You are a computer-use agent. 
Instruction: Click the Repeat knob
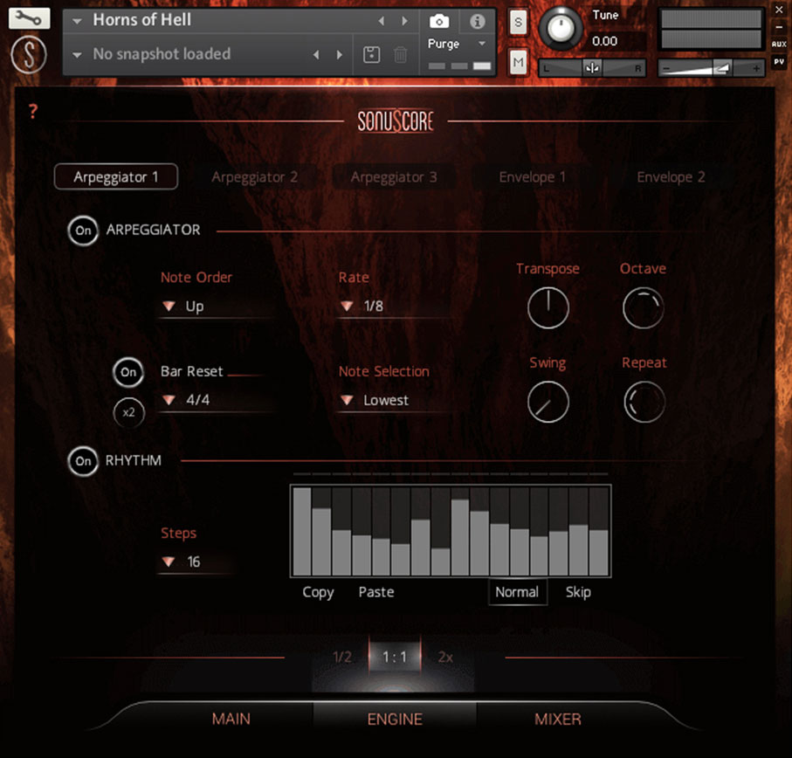pos(644,402)
